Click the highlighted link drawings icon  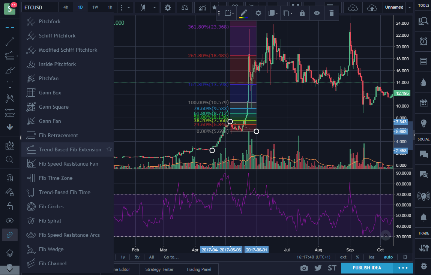click(10, 235)
